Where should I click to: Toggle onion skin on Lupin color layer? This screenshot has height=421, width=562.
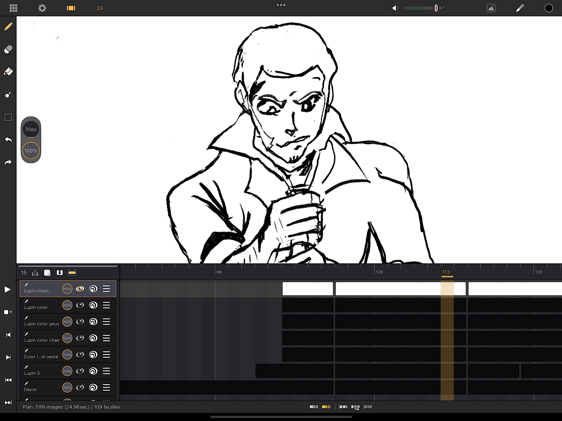point(93,305)
